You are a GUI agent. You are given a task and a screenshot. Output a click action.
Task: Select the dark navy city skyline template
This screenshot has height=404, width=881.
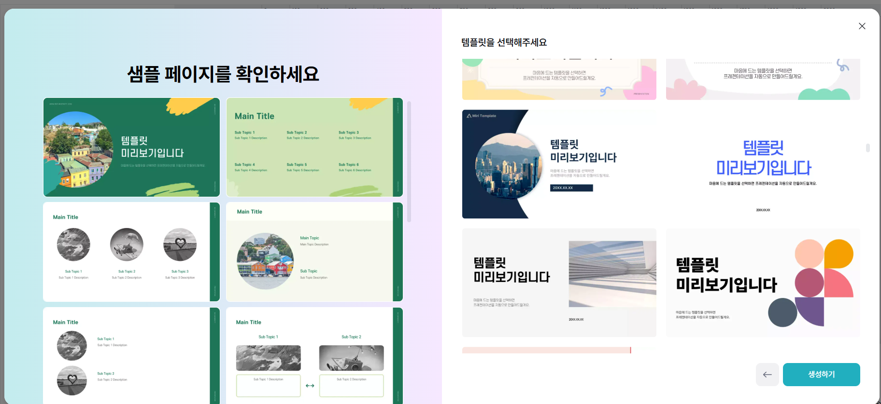click(559, 164)
